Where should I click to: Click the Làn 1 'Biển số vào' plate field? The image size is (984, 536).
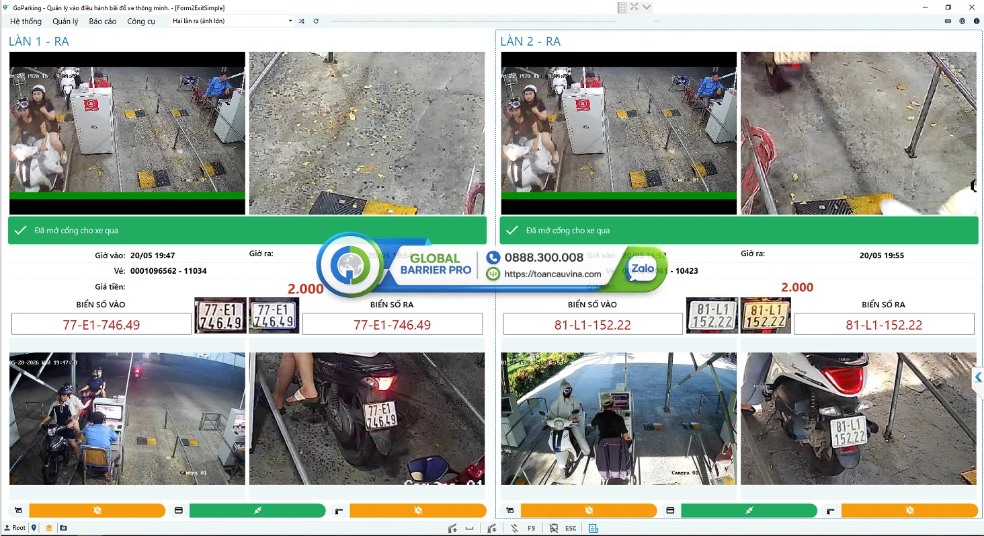[101, 325]
